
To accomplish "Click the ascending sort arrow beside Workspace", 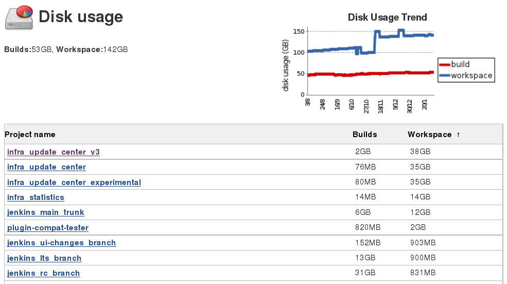I will coord(458,135).
